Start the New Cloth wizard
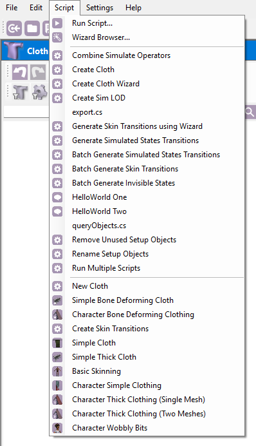Screen dimensions: 256x446 coord(147,286)
